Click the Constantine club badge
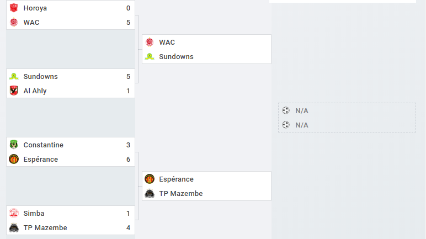The width and height of the screenshot is (426, 239). click(x=14, y=145)
